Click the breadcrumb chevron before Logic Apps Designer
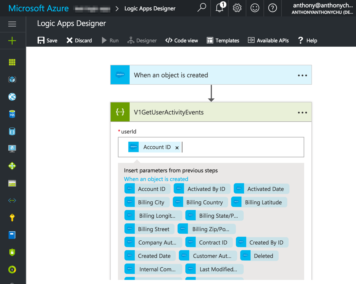Viewport: 356px width, 284px height. point(117,9)
